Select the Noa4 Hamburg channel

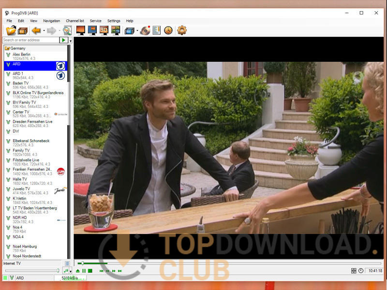point(35,248)
